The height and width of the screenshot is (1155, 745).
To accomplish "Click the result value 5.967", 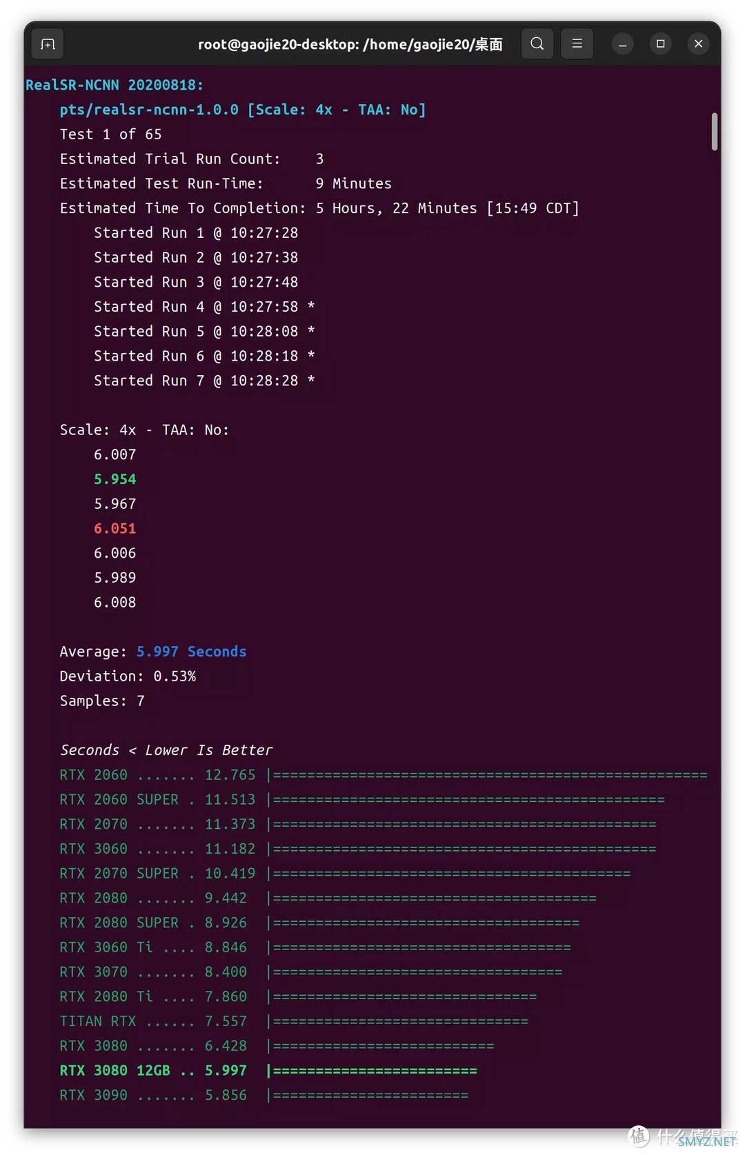I will [115, 504].
